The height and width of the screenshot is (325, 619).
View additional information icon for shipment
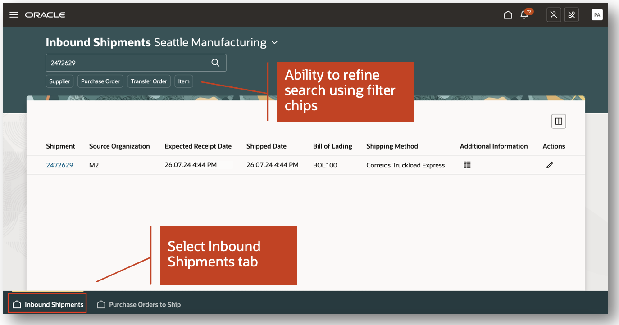click(467, 165)
